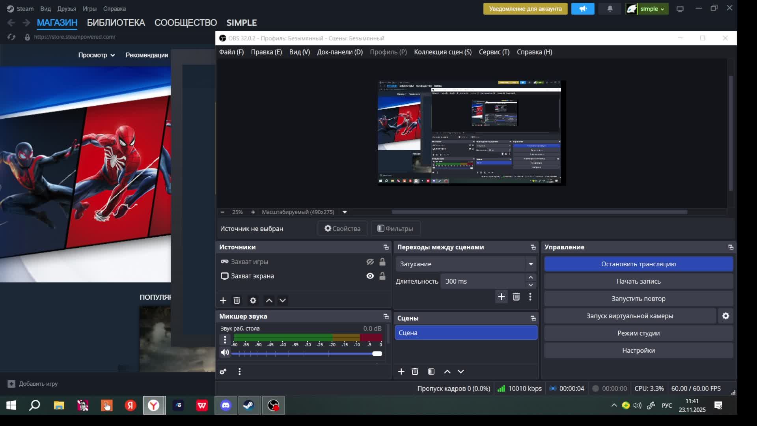Click Начать запись button
This screenshot has width=757, height=426.
(x=638, y=281)
